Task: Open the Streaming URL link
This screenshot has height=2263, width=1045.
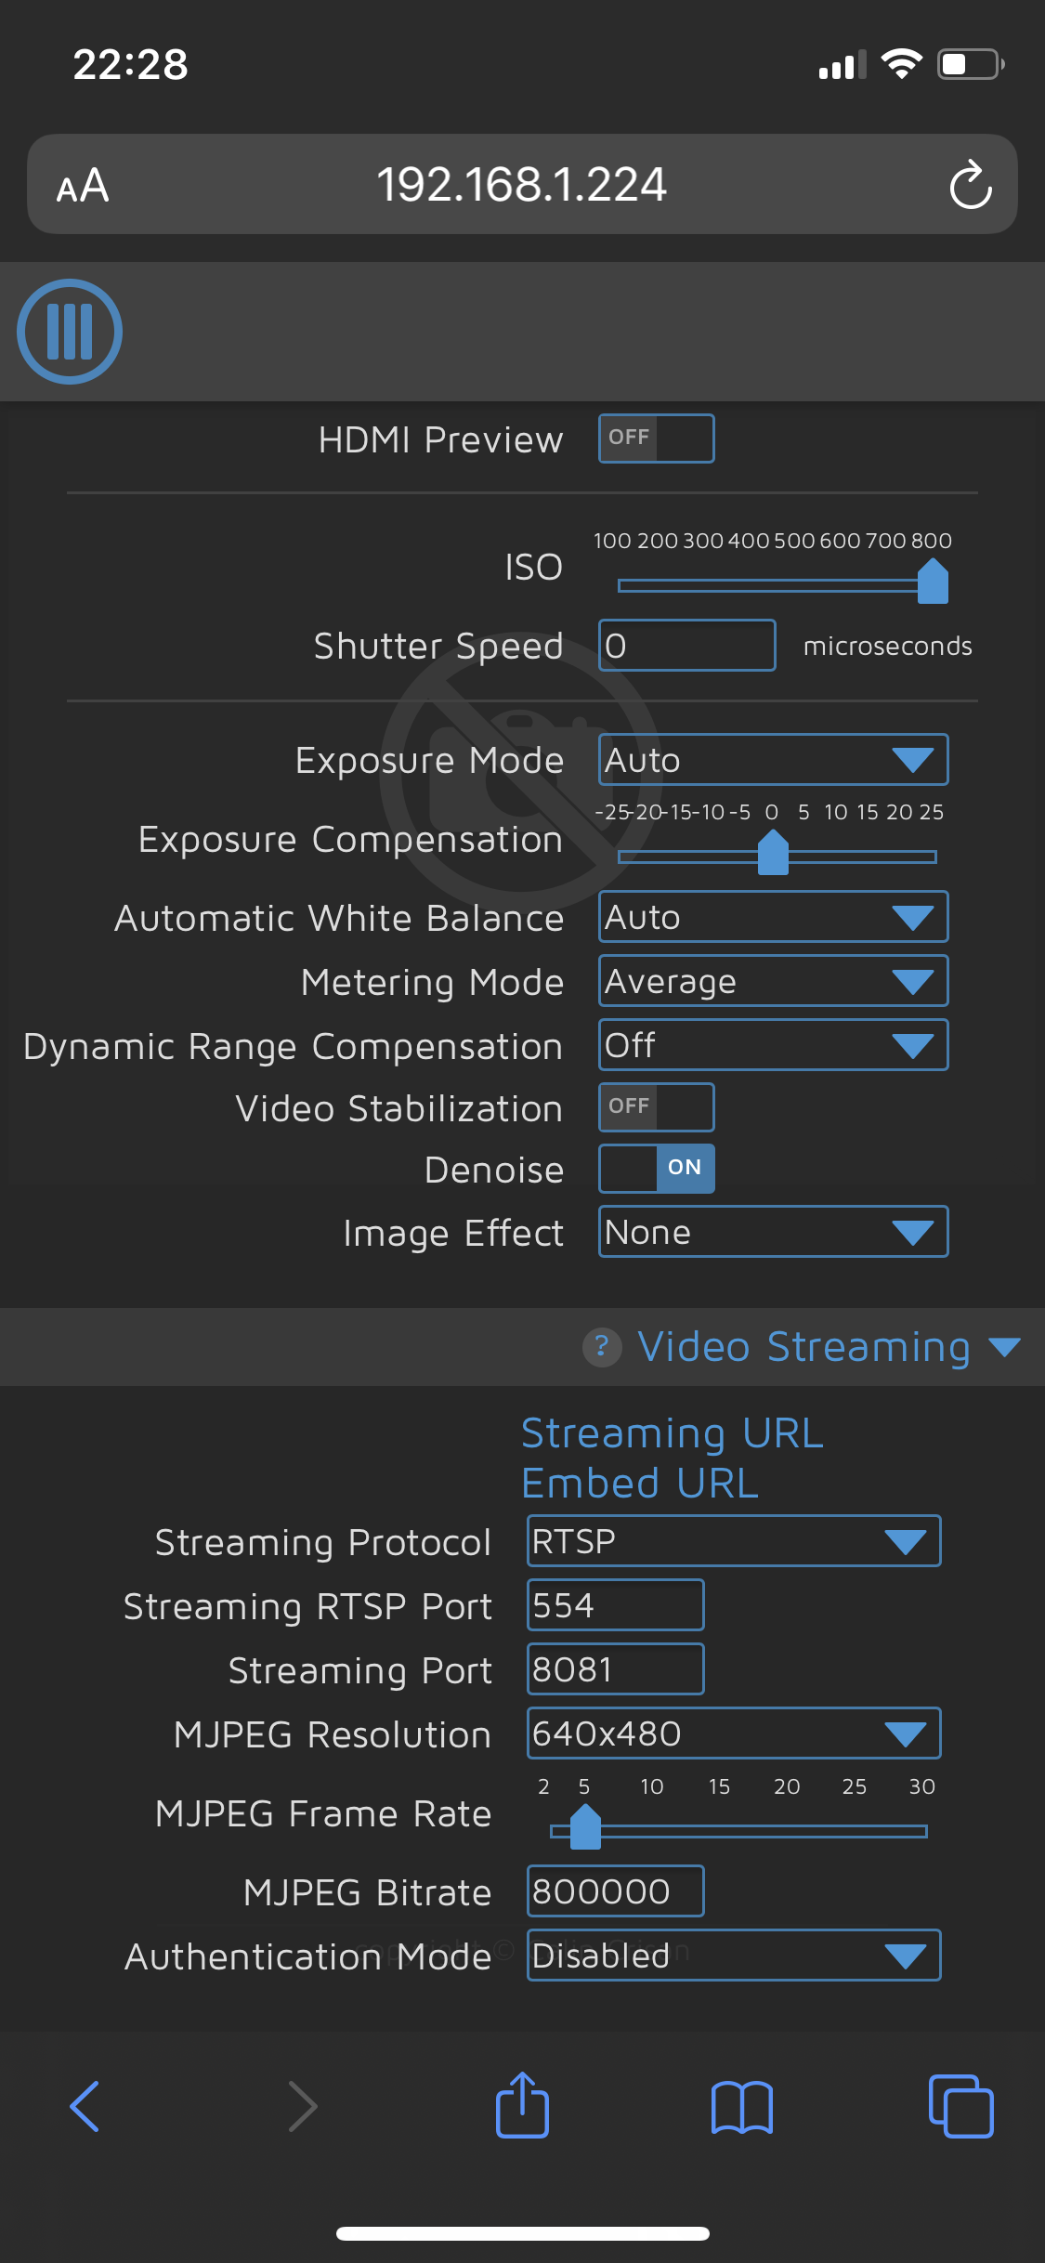Action: tap(672, 1433)
